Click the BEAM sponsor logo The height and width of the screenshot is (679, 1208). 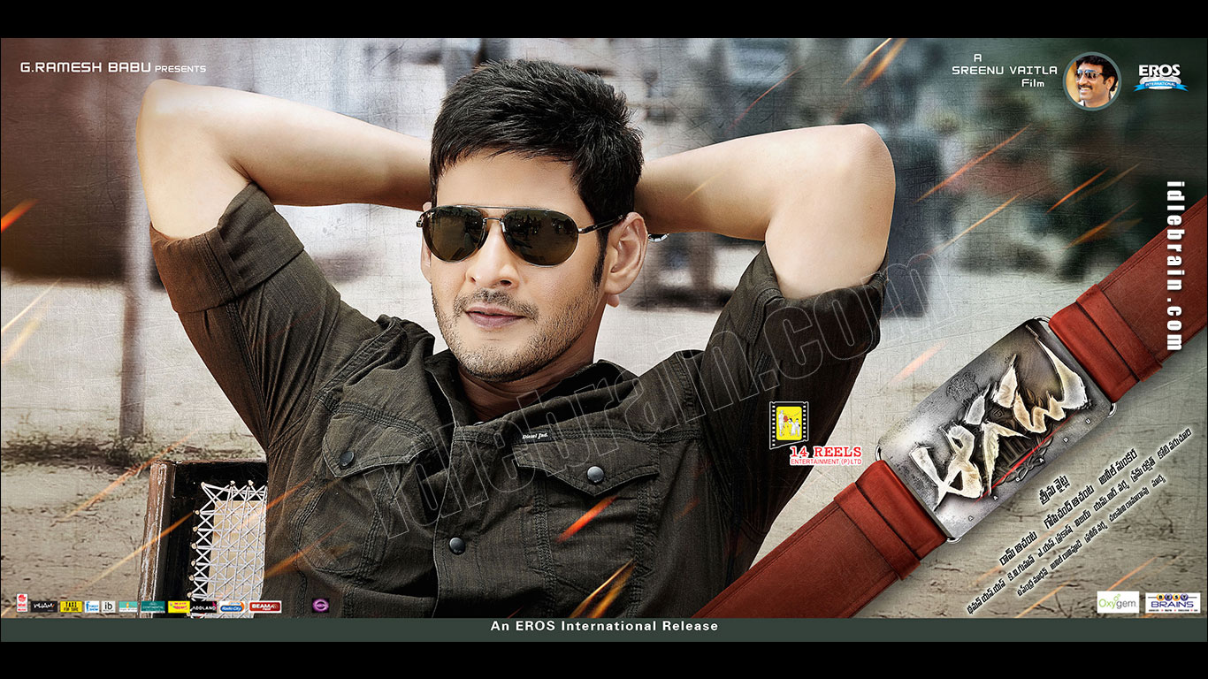click(x=265, y=607)
